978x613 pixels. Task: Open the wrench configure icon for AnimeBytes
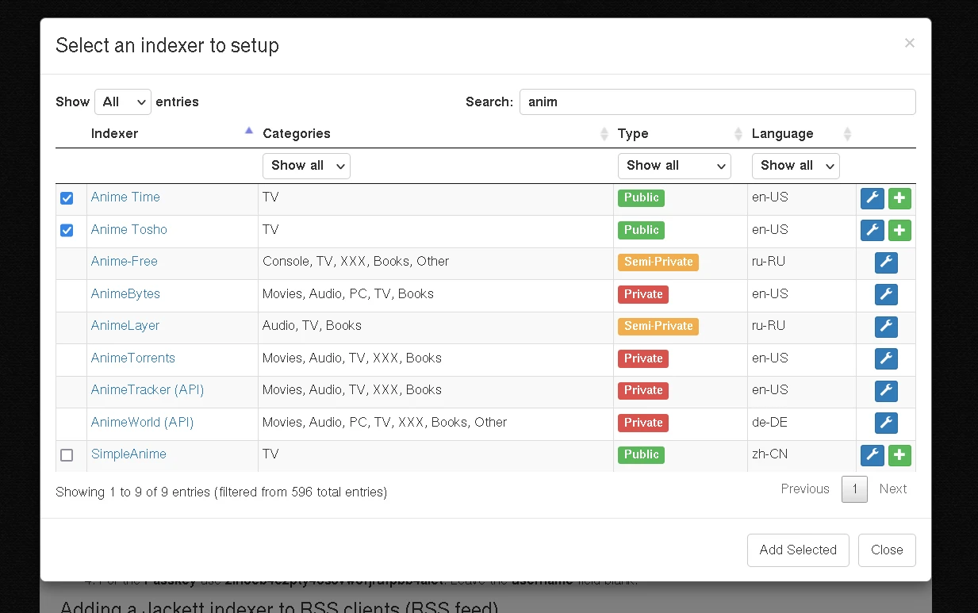[x=886, y=295]
